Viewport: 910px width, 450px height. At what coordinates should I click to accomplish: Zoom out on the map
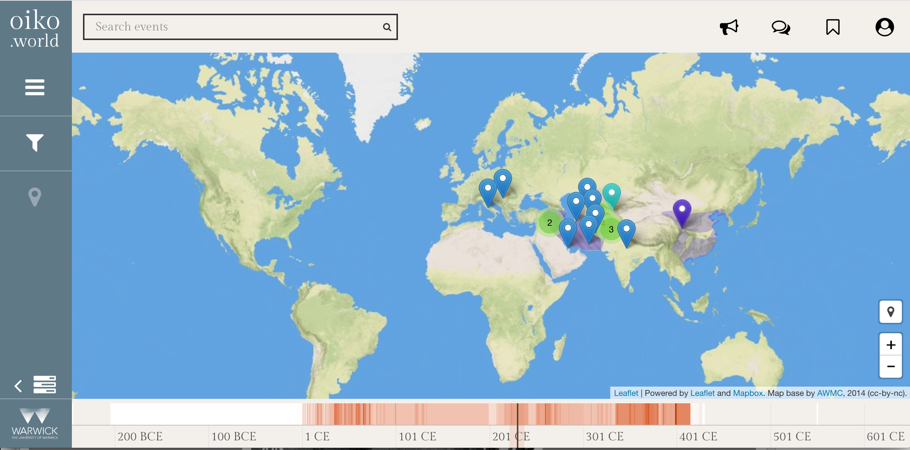pos(891,367)
